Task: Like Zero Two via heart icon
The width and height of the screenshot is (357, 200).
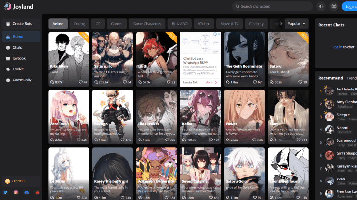Action: coord(79,140)
